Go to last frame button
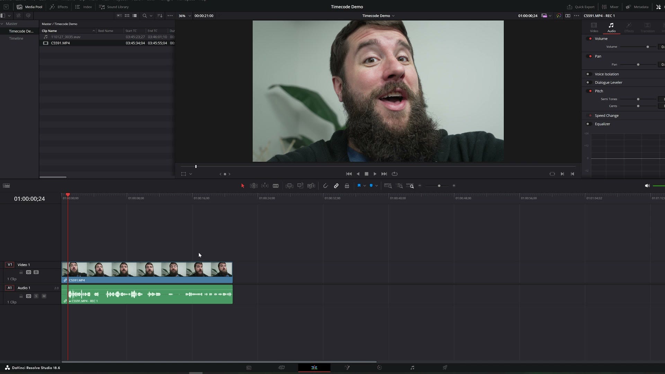 click(x=384, y=174)
